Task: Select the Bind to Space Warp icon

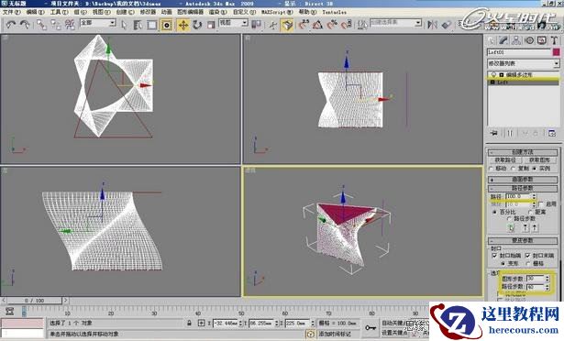Action: tap(70, 25)
